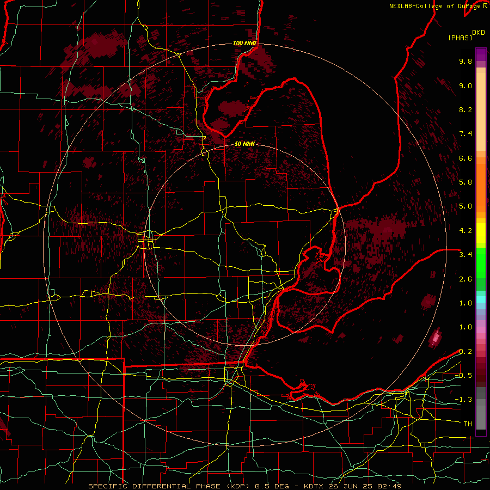Click the bright pink radar echo
Viewport: 490px width, 490px height.
point(436,338)
